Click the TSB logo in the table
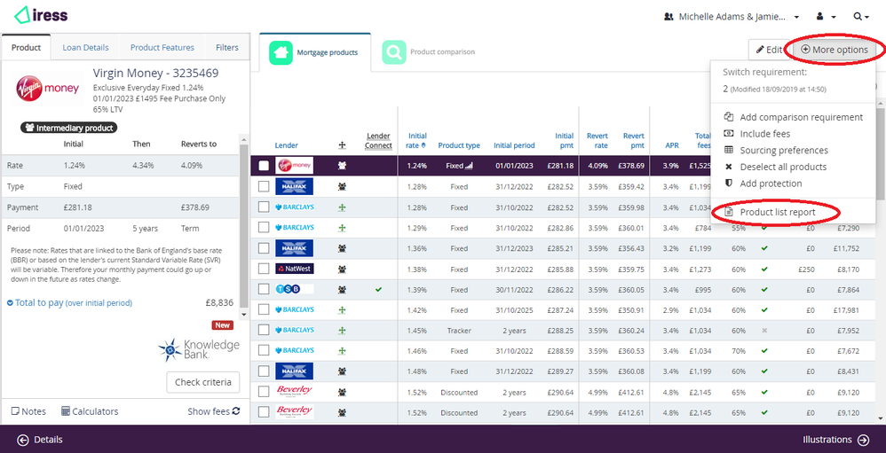This screenshot has width=886, height=453. [294, 289]
